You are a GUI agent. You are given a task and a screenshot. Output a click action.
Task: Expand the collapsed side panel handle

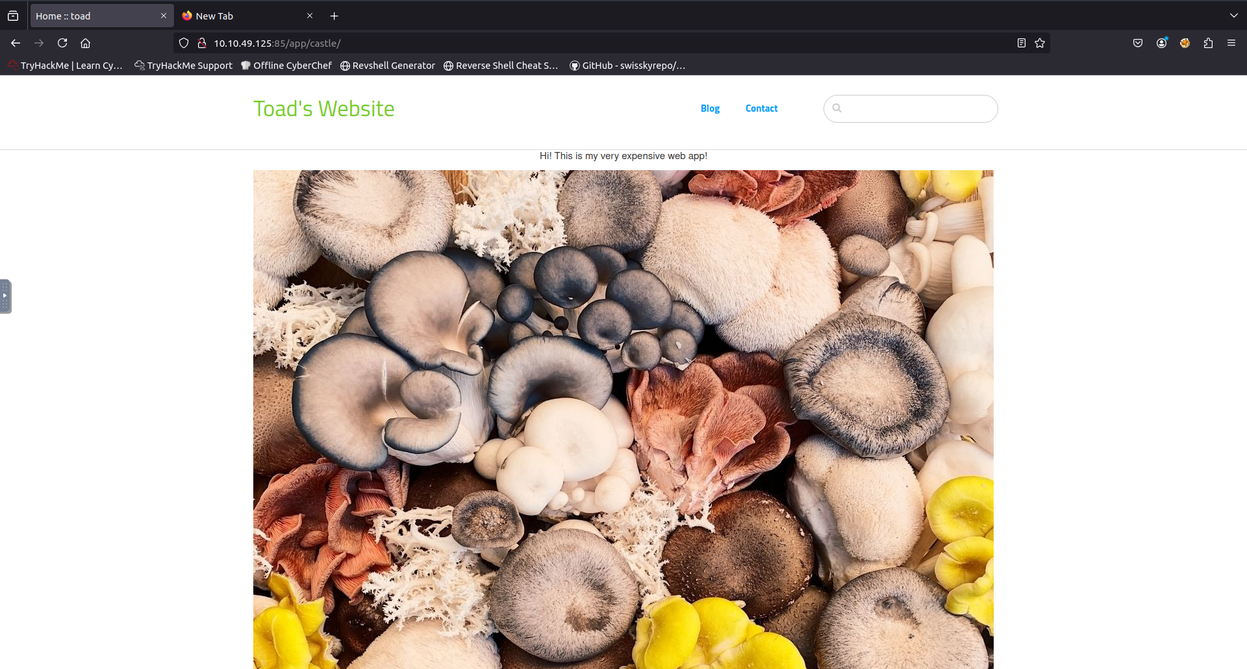[5, 296]
